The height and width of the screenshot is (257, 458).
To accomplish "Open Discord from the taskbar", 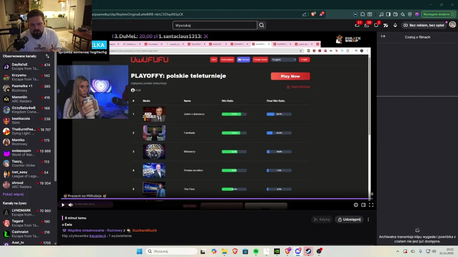I will click(298, 251).
